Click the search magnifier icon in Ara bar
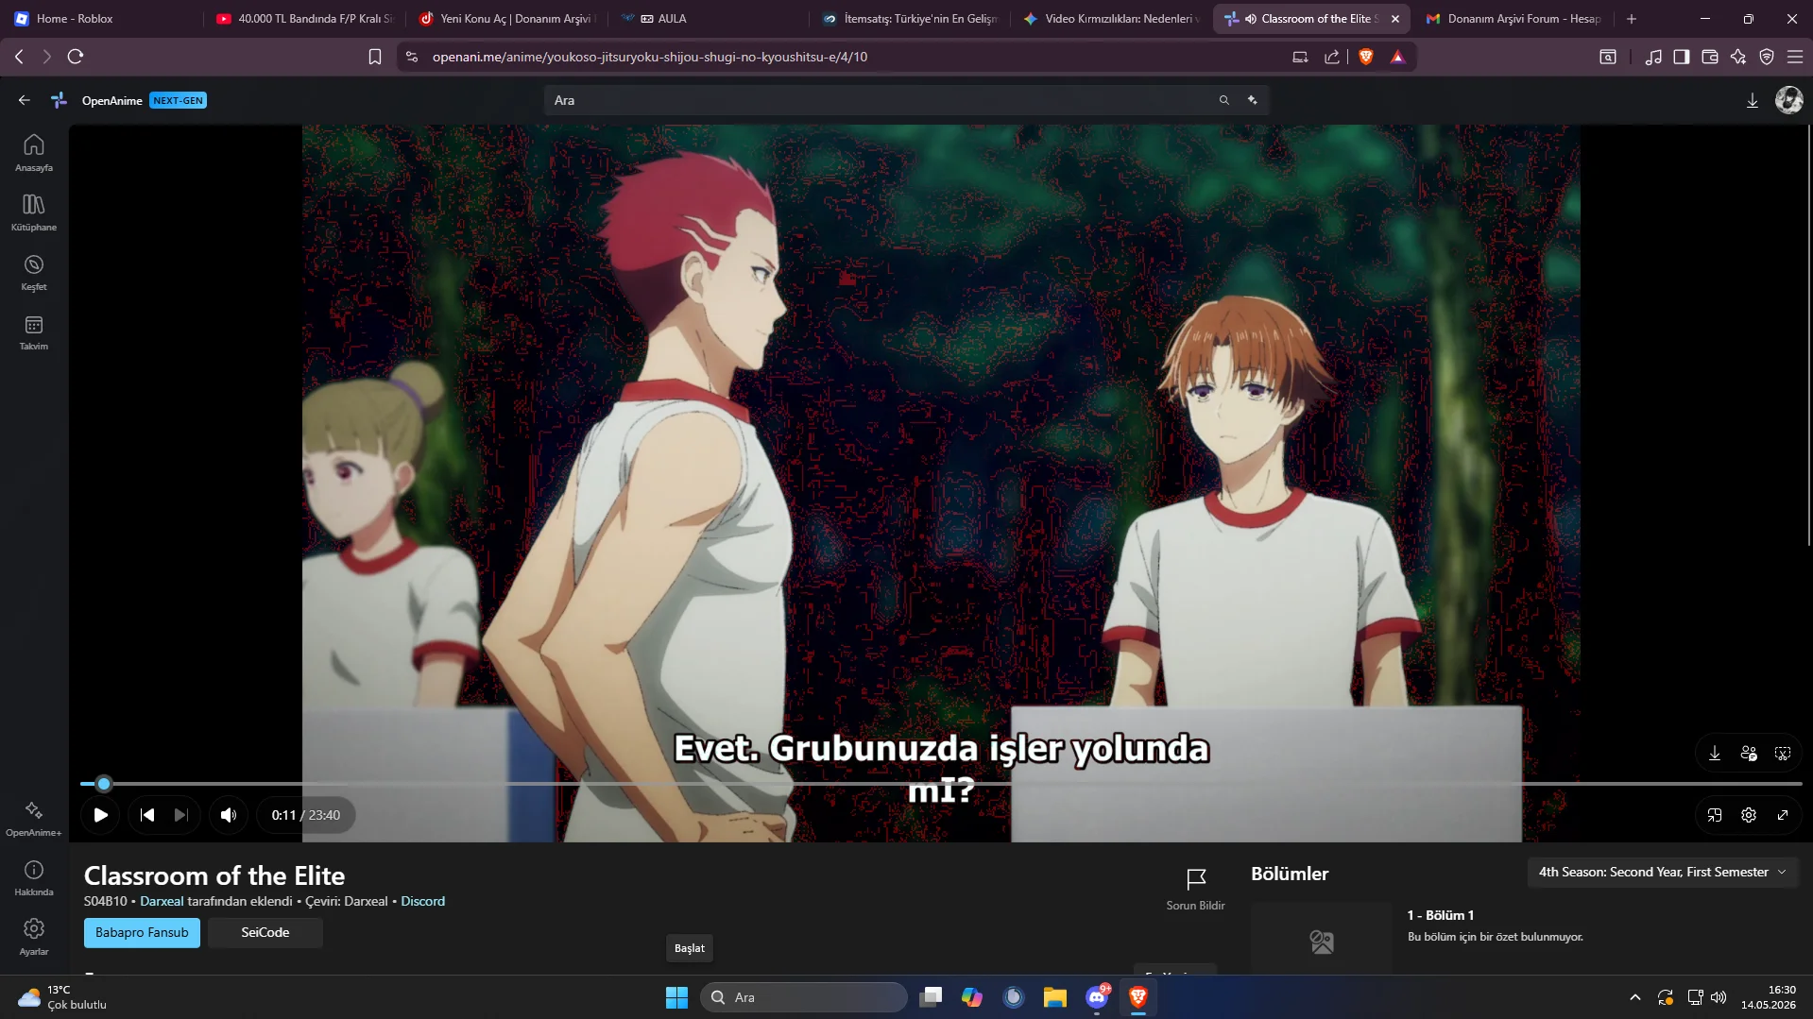This screenshot has width=1813, height=1019. (x=1223, y=100)
